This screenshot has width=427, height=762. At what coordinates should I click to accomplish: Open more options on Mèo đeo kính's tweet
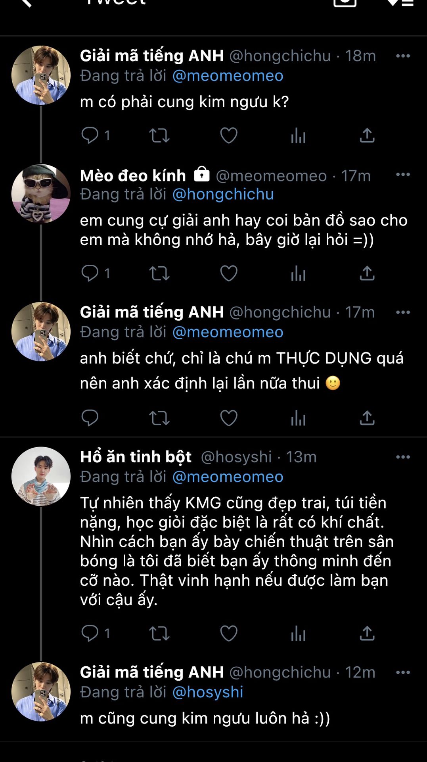403,175
